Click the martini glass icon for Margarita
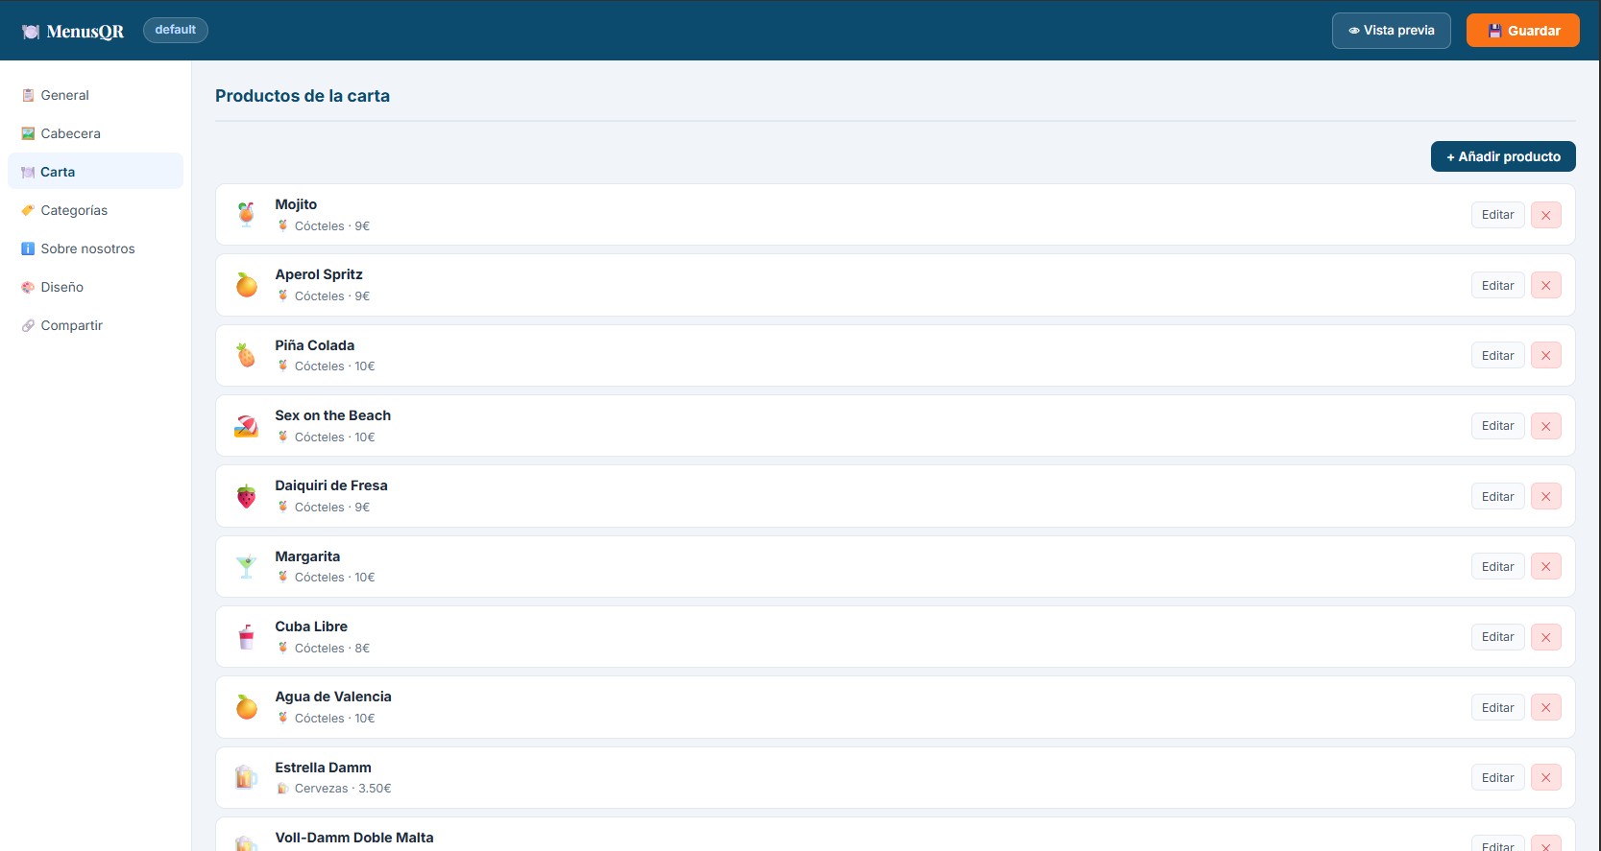Viewport: 1601px width, 851px height. 247,566
